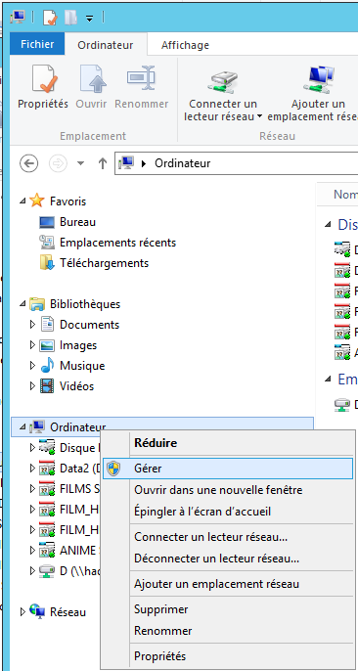This screenshot has width=358, height=671.
Task: Select the Images library
Action: [78, 345]
